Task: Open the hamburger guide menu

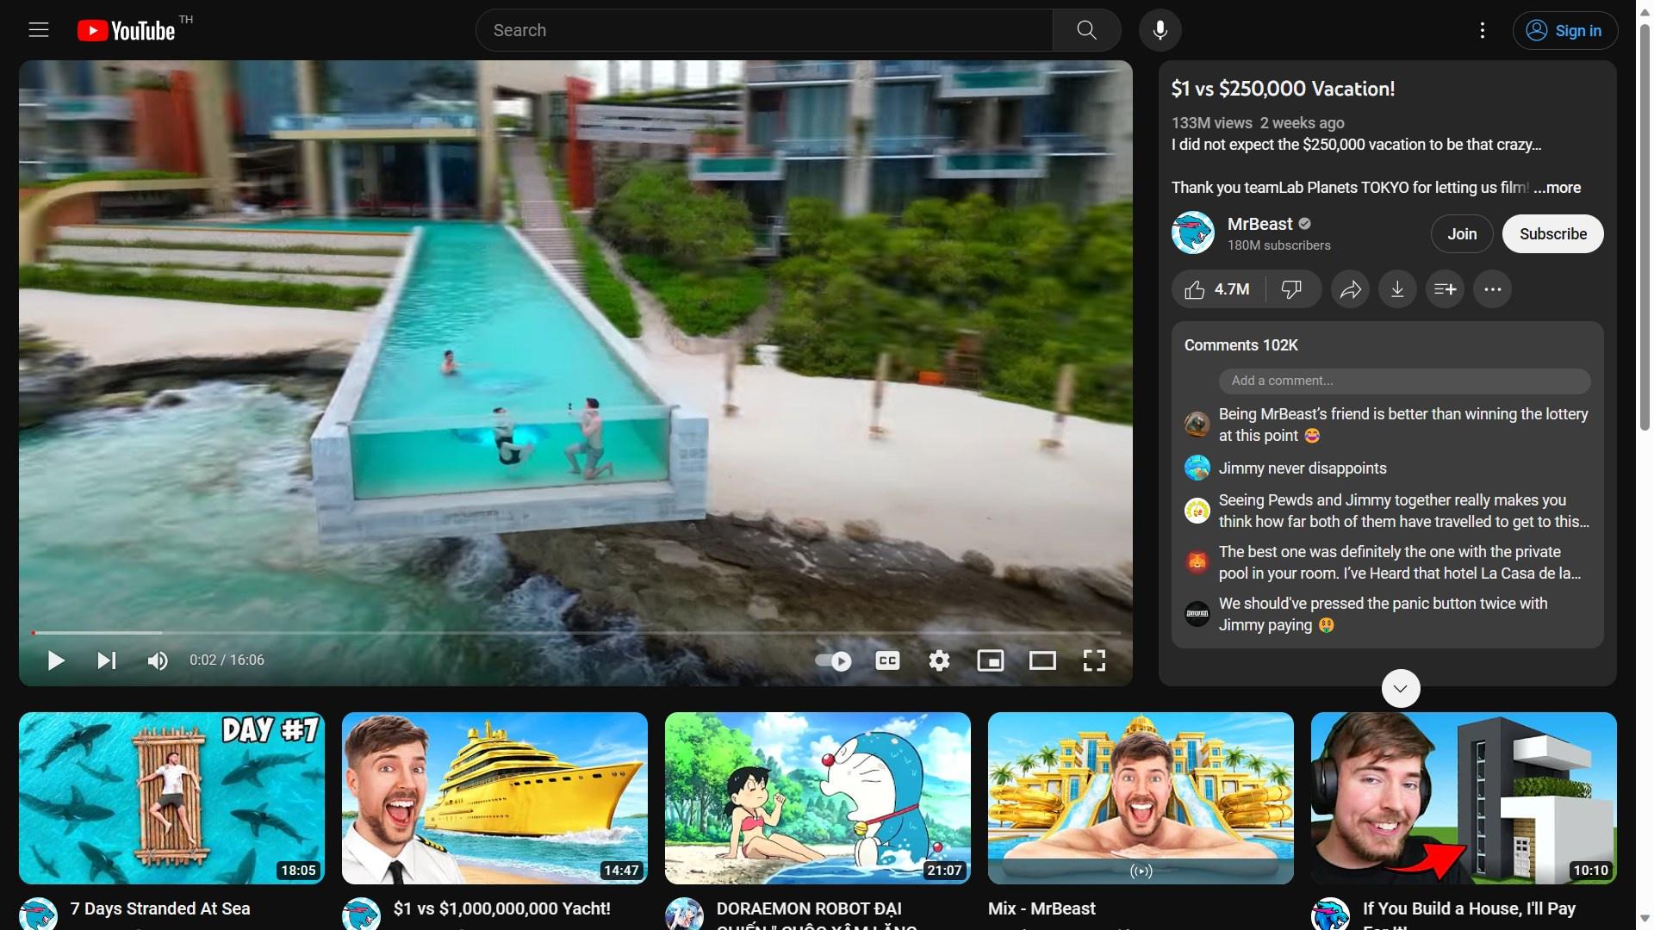Action: [x=39, y=30]
